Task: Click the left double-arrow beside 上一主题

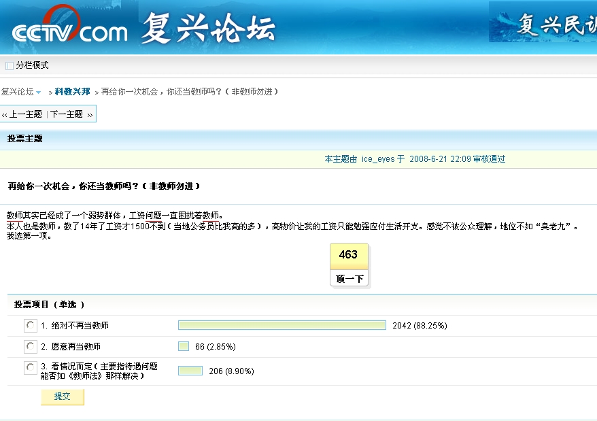Action: point(4,115)
